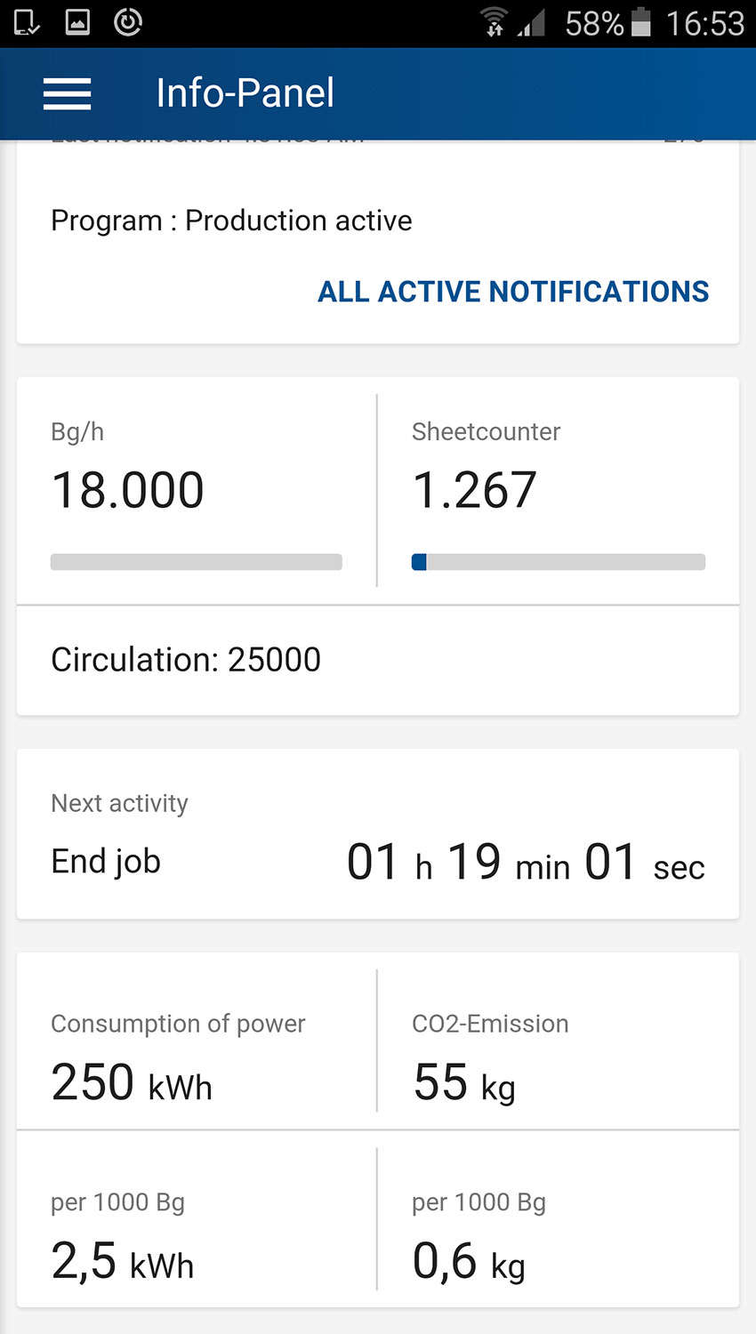Tap the Circulation: 25000 row
Viewport: 756px width, 1334px height.
(x=186, y=660)
